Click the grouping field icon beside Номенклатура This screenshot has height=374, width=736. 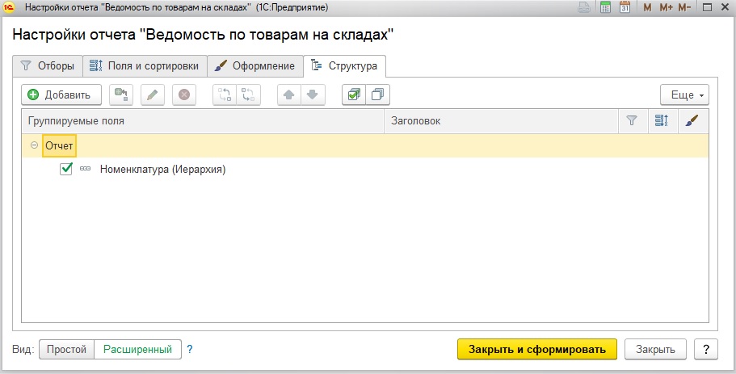[85, 169]
